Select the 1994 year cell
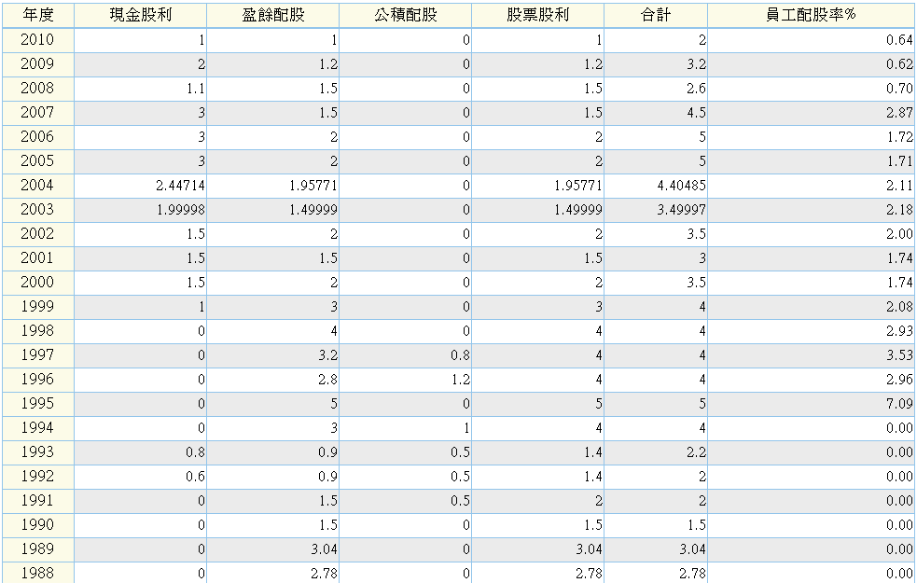This screenshot has width=917, height=583. click(38, 428)
